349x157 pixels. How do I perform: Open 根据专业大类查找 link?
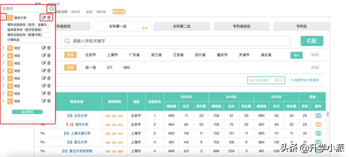[305, 80]
